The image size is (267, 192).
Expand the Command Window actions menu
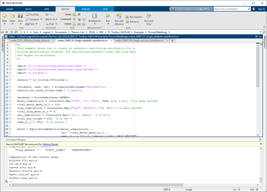pos(260,140)
